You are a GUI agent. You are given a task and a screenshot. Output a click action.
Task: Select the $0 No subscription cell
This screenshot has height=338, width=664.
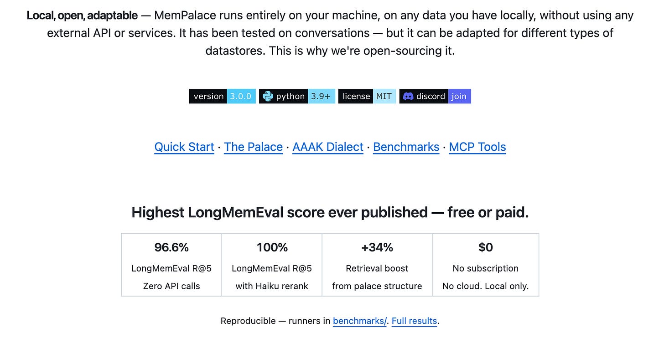point(486,265)
